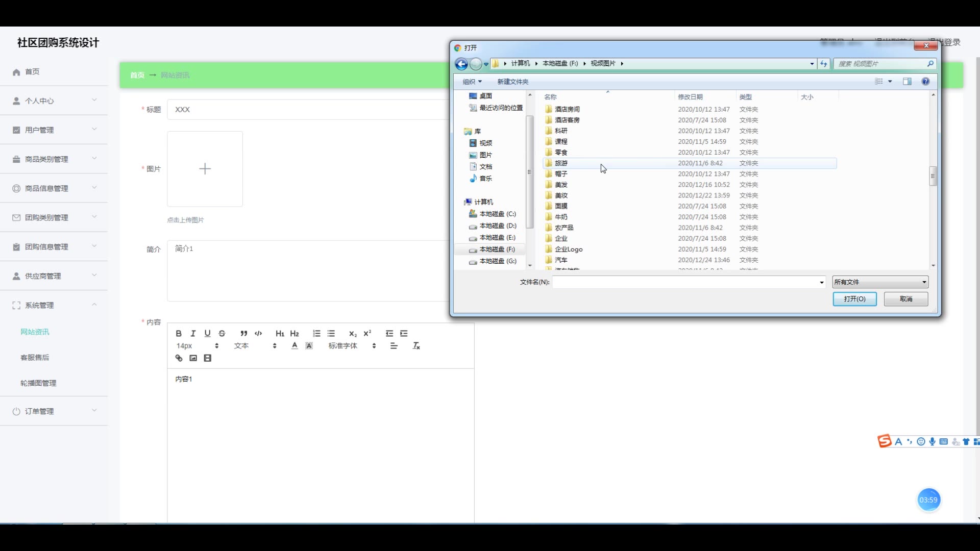Toggle italic formatting in editor toolbar
Viewport: 980px width, 551px height.
[x=193, y=333]
